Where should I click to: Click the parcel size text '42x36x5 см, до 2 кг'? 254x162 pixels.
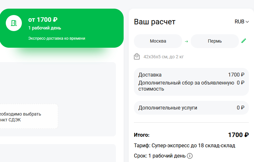click(x=164, y=57)
